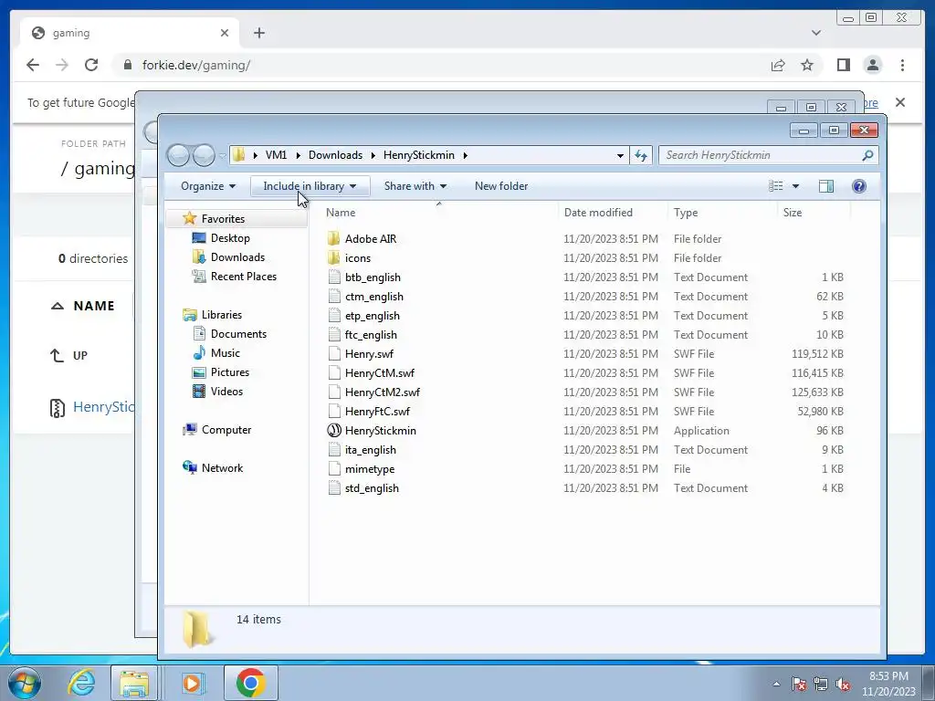The image size is (935, 701).
Task: Click the refresh button beside the address bar
Action: tap(641, 155)
